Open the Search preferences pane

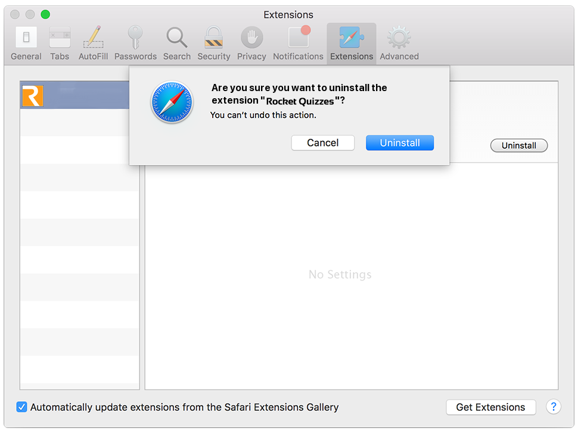pyautogui.click(x=177, y=43)
